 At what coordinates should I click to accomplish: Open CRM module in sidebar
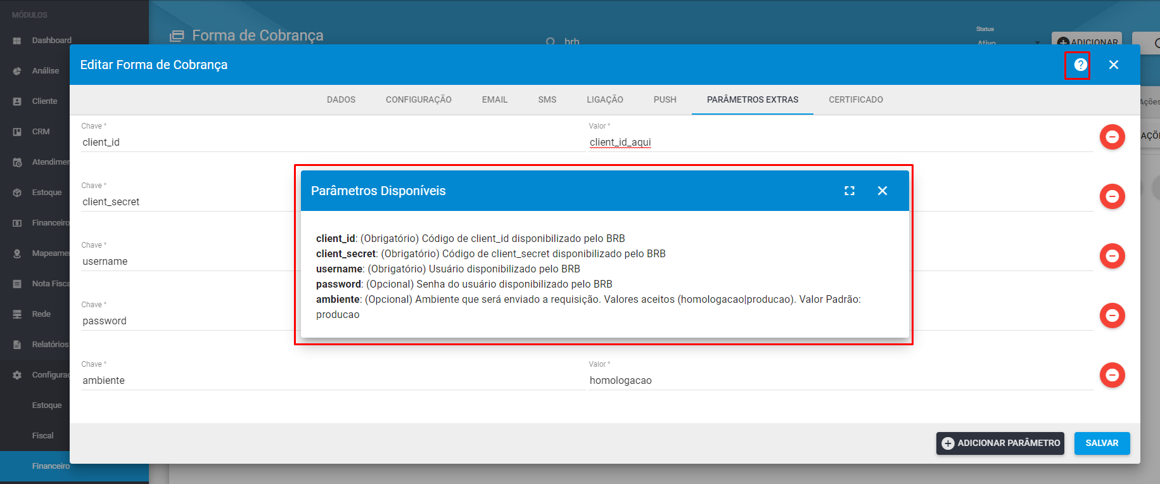(x=41, y=131)
